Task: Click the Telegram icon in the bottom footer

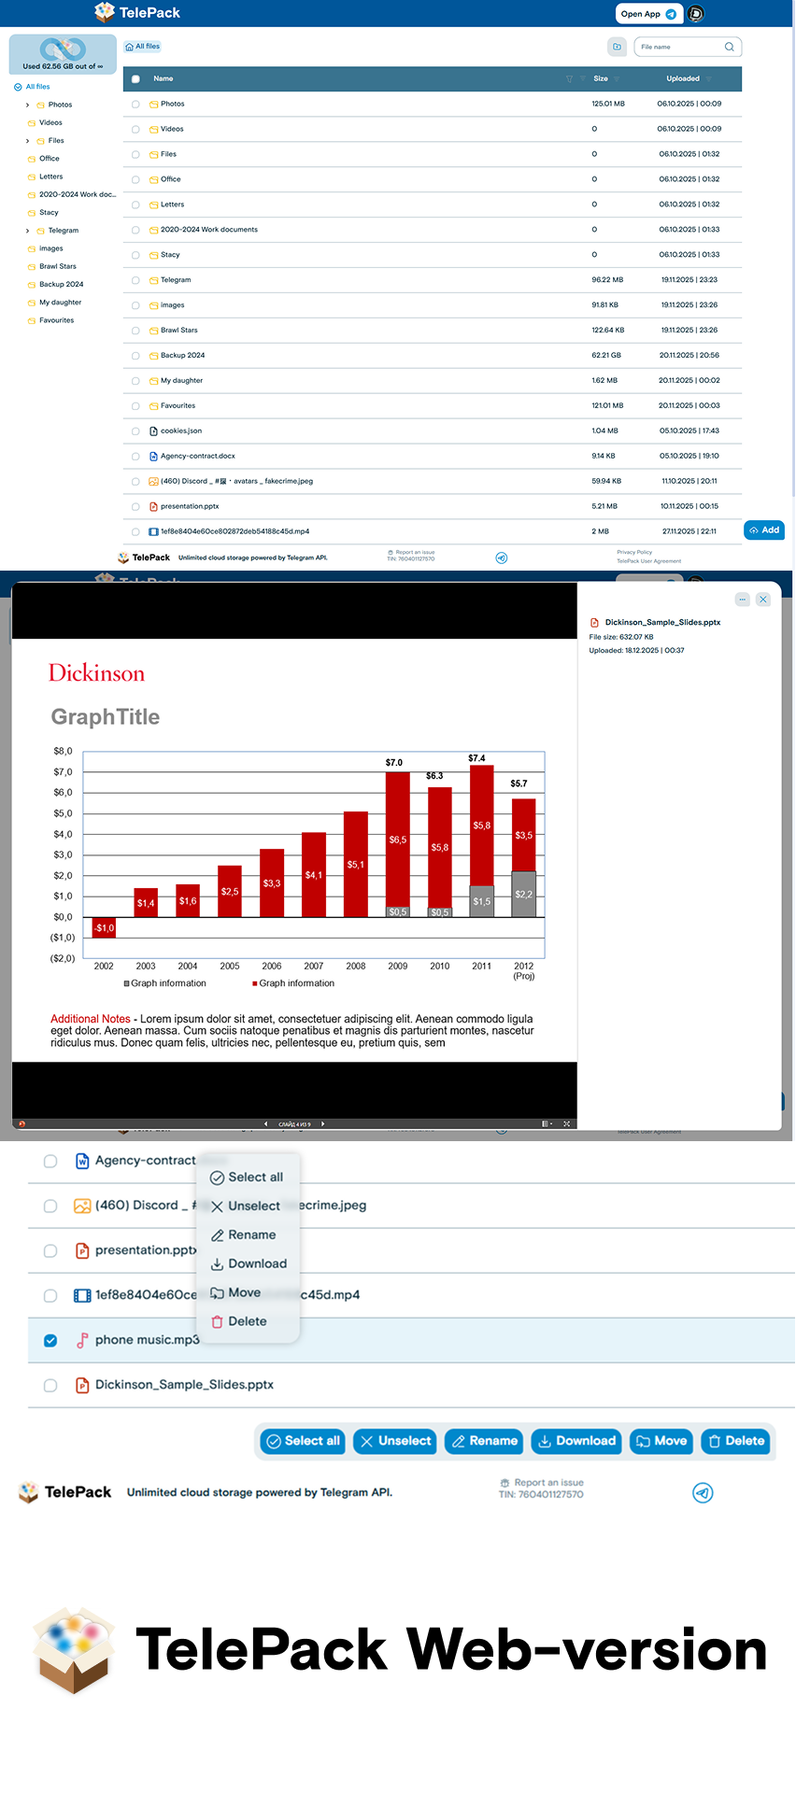Action: [x=703, y=1492]
